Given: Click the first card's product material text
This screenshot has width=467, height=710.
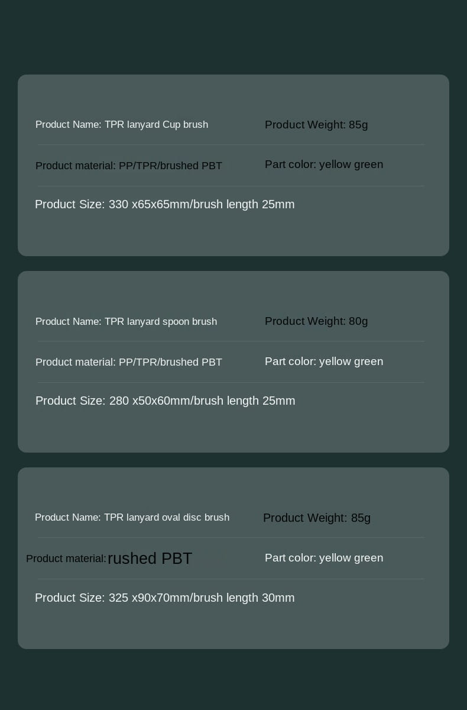Looking at the screenshot, I should (x=129, y=166).
